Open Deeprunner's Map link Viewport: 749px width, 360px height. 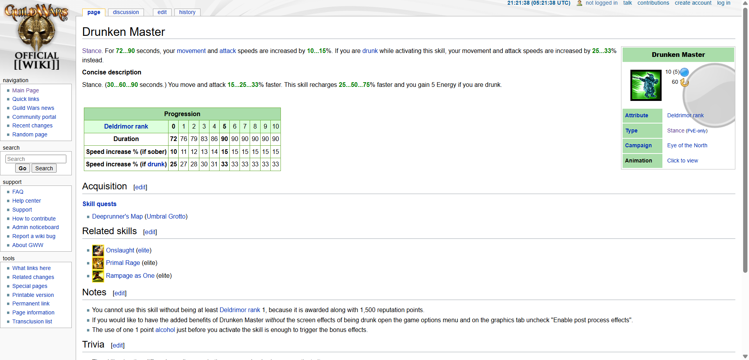[x=117, y=216]
